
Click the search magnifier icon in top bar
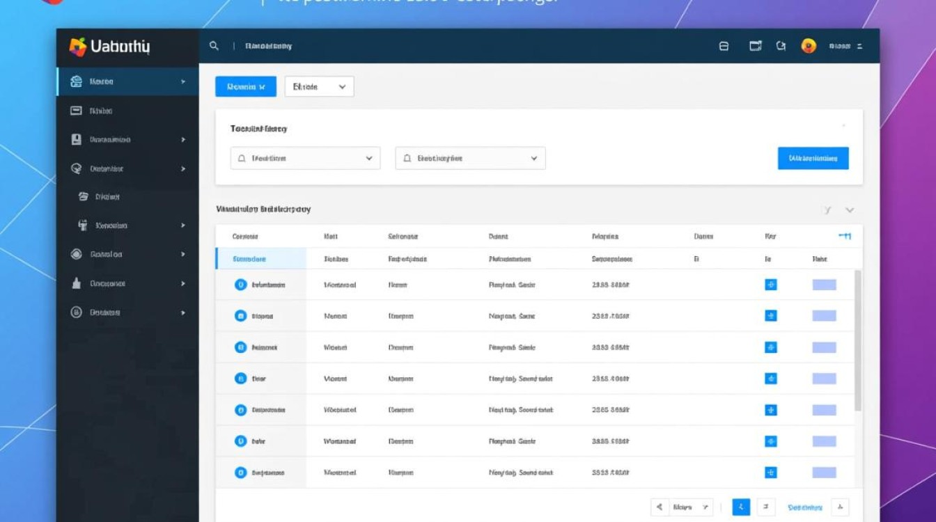click(x=214, y=46)
